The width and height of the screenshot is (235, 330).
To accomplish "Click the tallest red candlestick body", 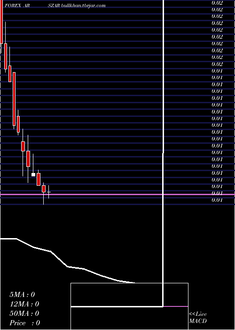I will click(x=14, y=99).
